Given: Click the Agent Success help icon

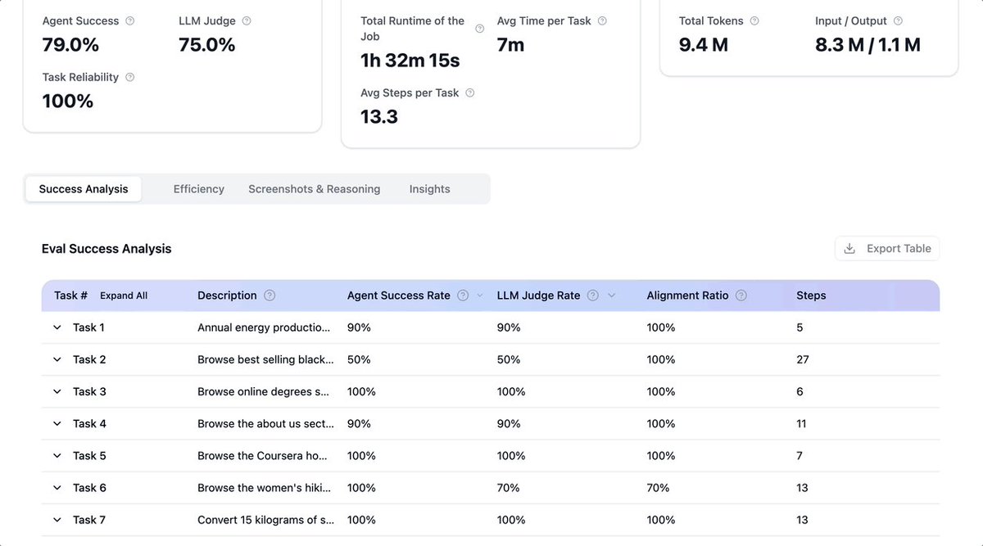Looking at the screenshot, I should click(130, 21).
